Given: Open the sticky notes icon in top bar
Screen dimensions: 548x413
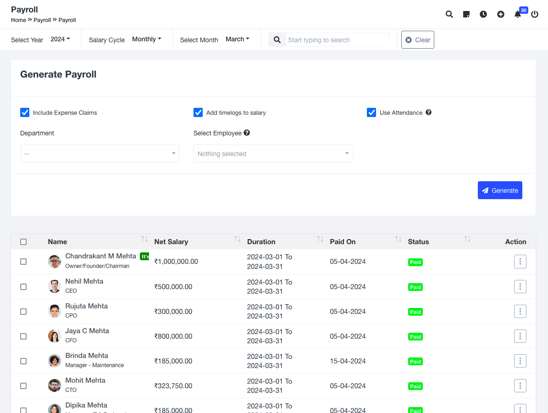Looking at the screenshot, I should point(466,14).
